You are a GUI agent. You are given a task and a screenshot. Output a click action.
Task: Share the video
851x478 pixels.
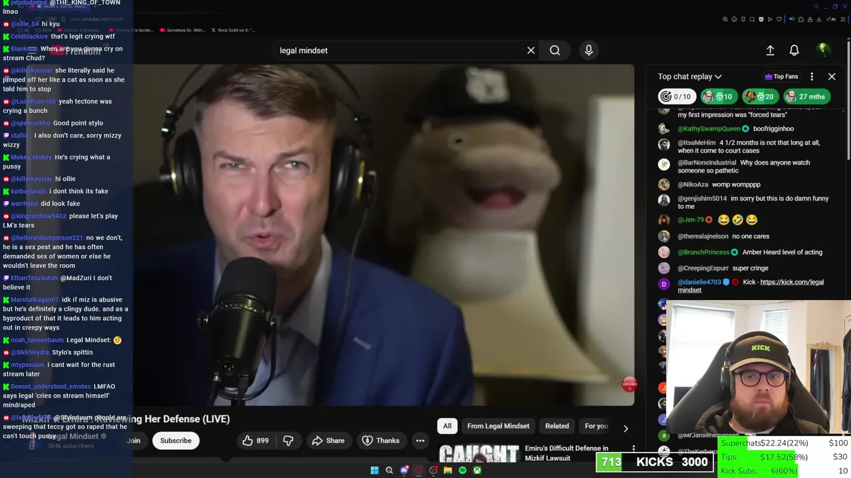pos(328,441)
